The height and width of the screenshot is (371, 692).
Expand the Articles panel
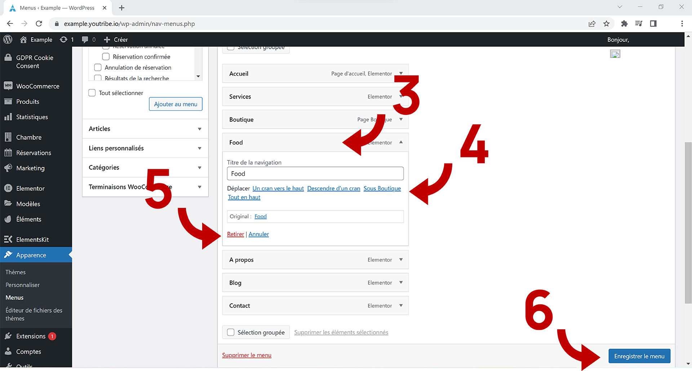[x=199, y=129]
